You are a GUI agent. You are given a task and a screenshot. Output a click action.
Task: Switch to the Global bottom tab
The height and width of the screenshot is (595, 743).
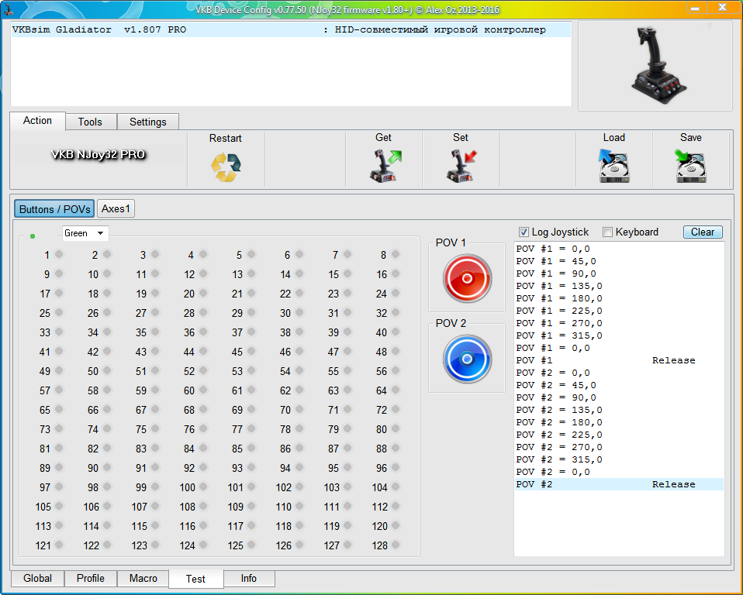click(37, 579)
